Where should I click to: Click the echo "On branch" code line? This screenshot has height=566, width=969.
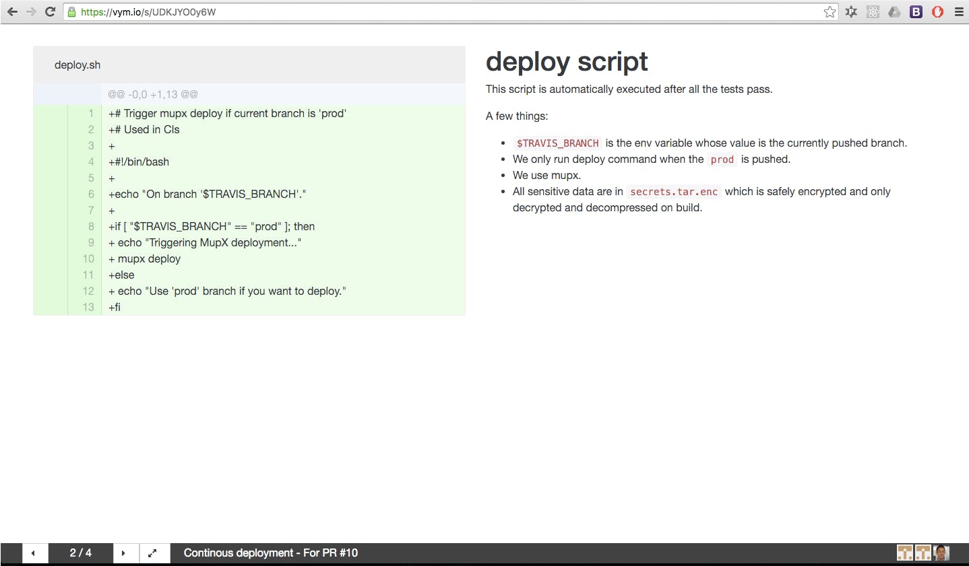208,194
